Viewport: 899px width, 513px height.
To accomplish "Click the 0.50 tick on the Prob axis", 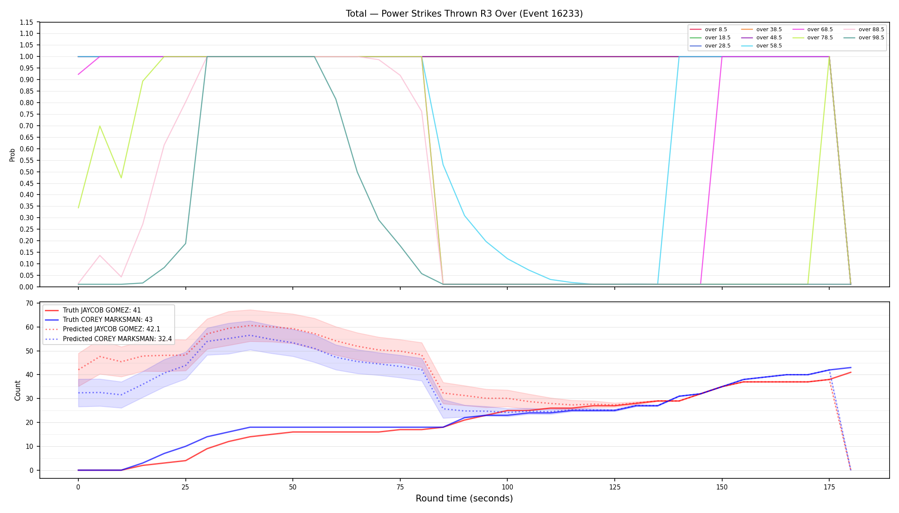I will click(27, 172).
